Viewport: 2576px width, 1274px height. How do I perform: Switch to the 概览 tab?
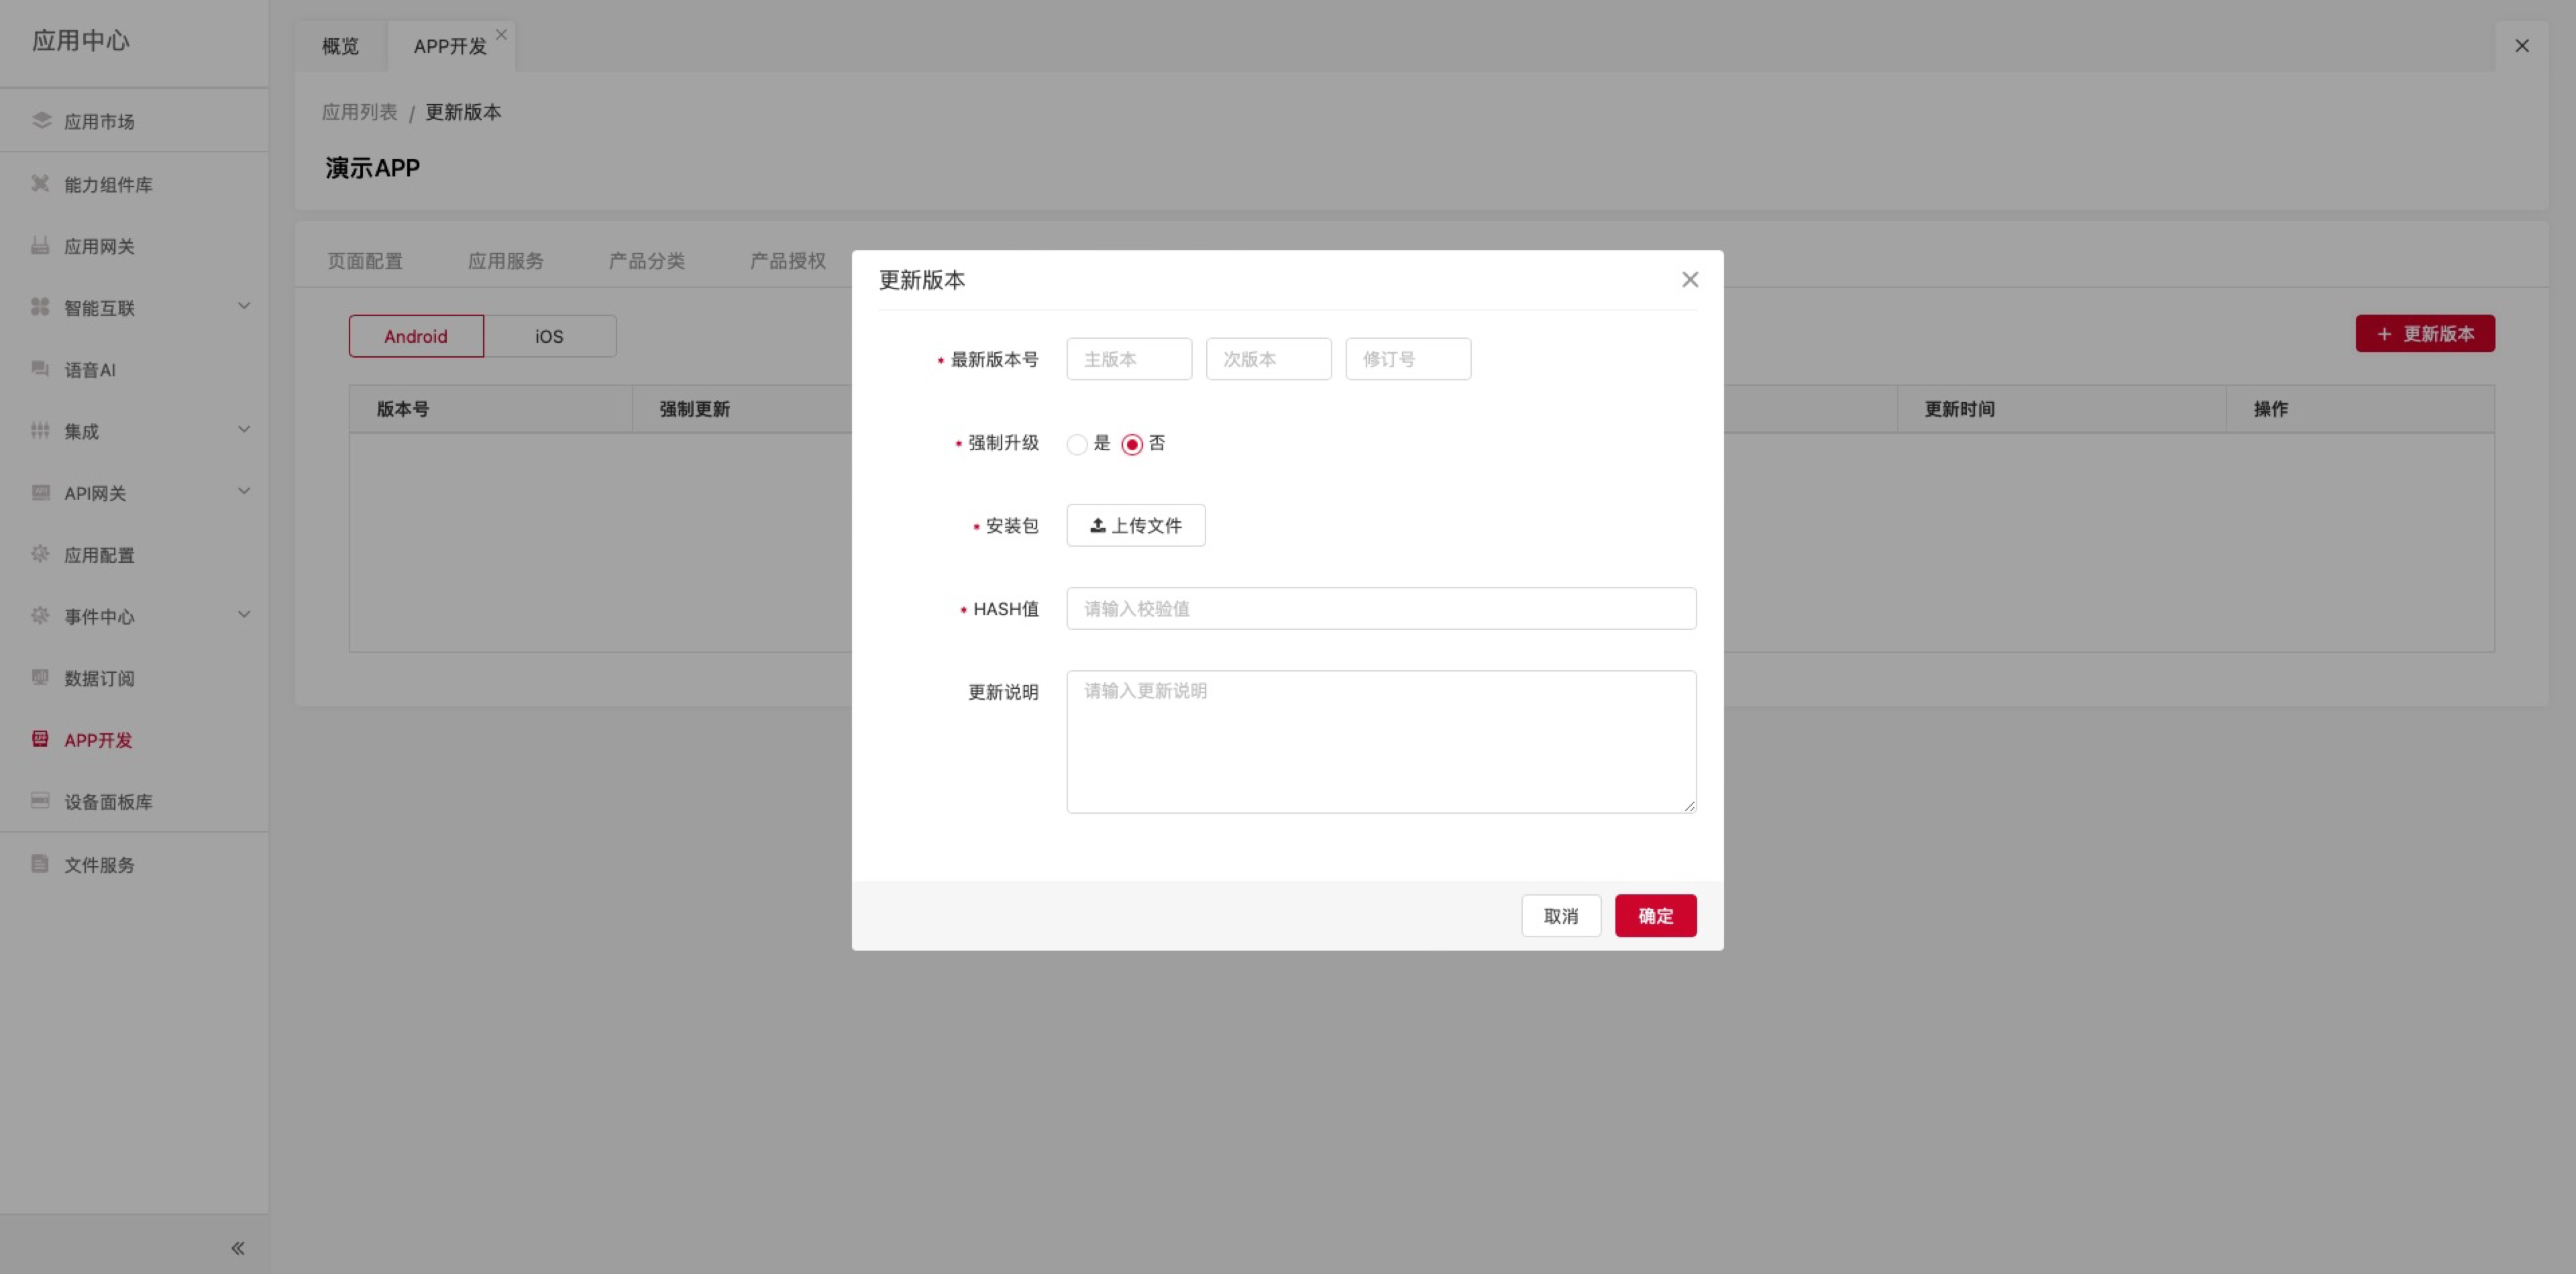pos(340,46)
